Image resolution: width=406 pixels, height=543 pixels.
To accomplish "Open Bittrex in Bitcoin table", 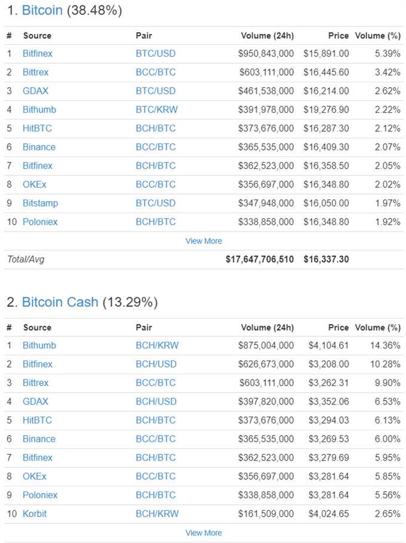I will pos(36,72).
